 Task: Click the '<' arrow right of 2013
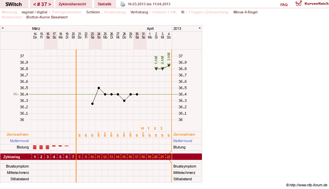(x=200, y=28)
